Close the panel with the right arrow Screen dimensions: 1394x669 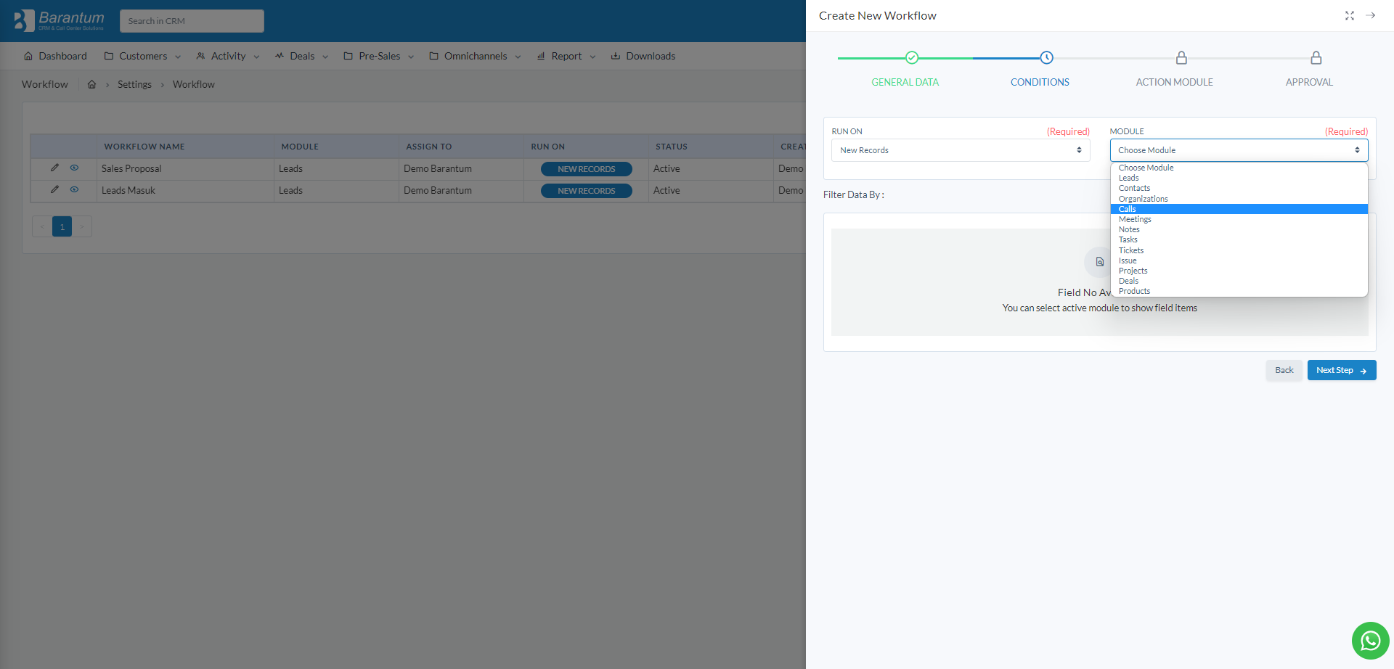[x=1371, y=15]
